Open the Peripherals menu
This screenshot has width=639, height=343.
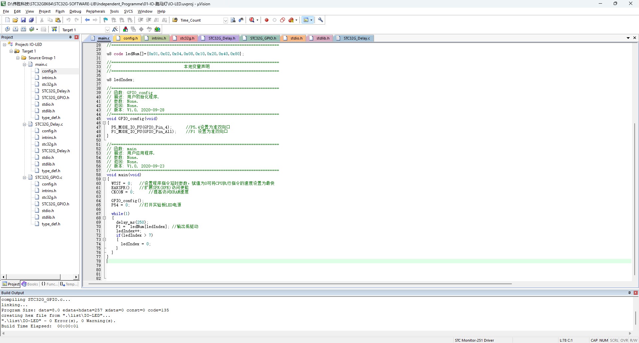point(96,11)
